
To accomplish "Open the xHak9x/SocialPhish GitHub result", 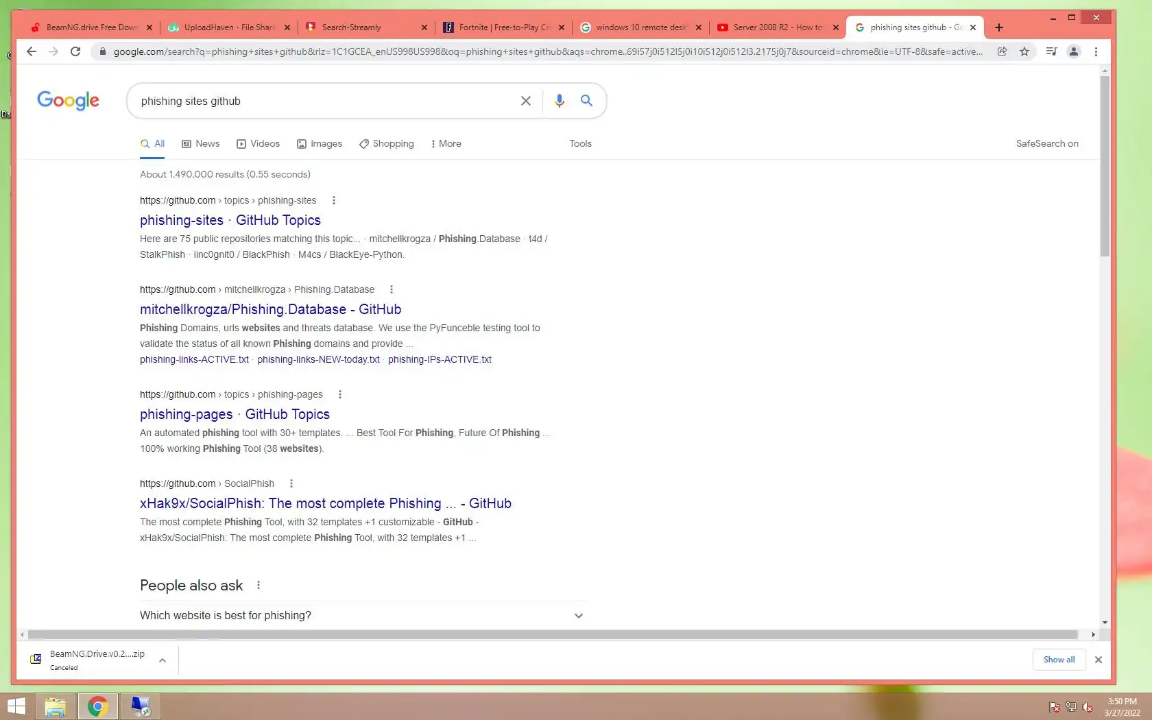I will tap(326, 503).
